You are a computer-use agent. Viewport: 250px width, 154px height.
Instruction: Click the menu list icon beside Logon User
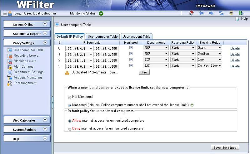coord(5,13)
